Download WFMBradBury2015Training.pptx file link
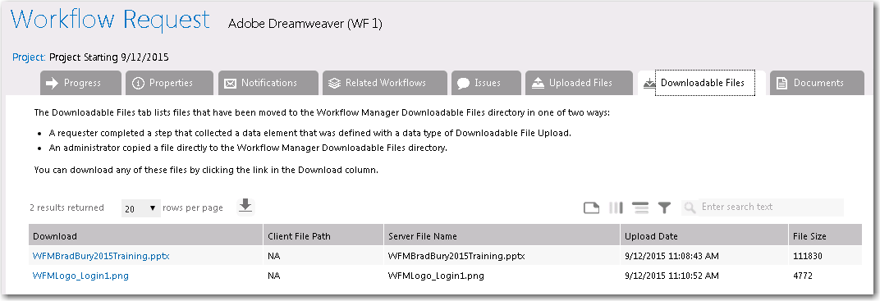 pyautogui.click(x=101, y=256)
